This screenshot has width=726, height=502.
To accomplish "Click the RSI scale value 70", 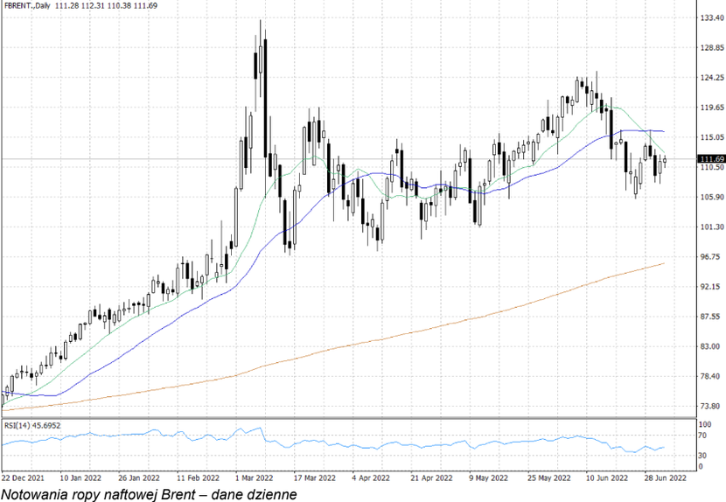I will (702, 436).
